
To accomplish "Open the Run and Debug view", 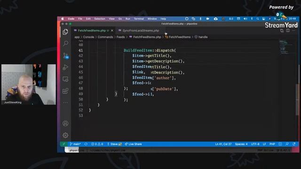I will [65, 67].
